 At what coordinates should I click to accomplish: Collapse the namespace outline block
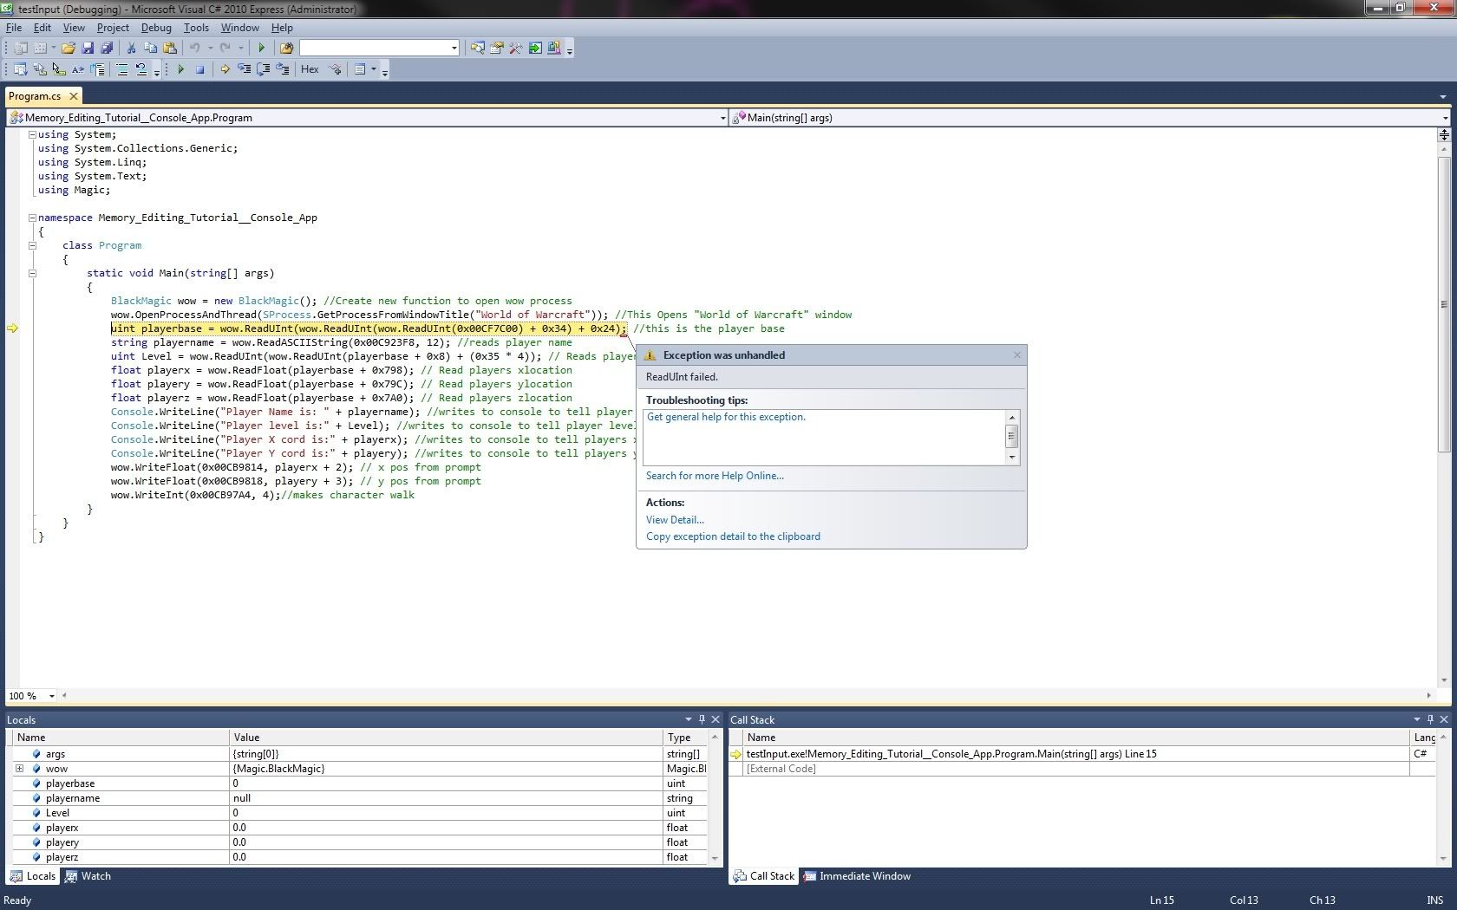click(32, 218)
